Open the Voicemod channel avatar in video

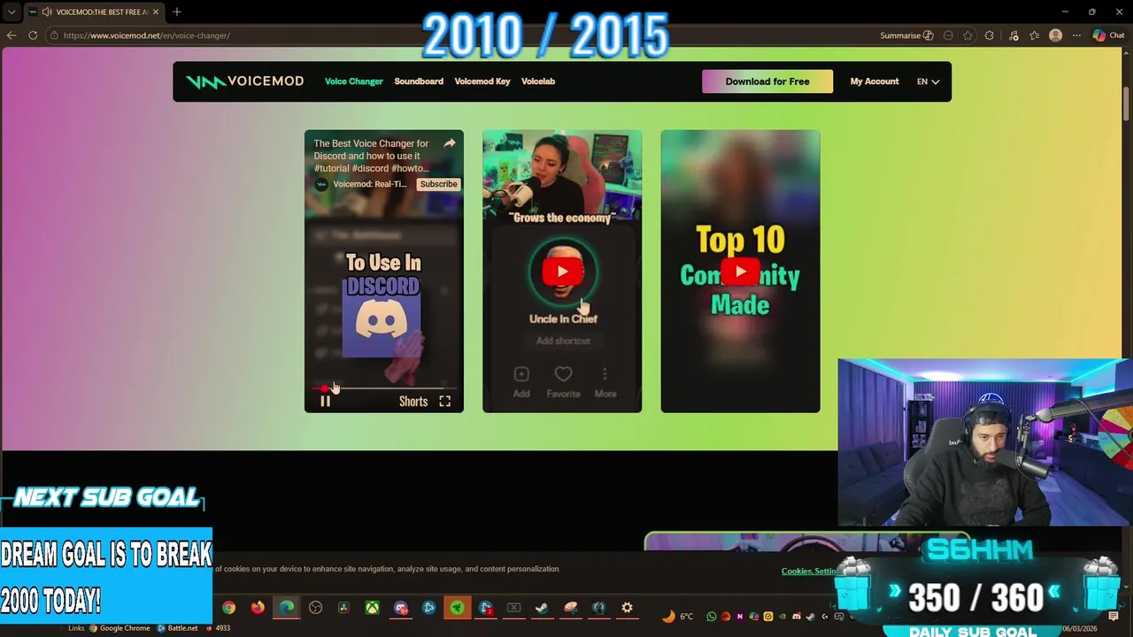point(321,184)
